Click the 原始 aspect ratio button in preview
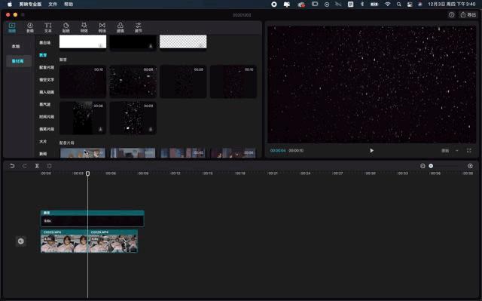 pos(445,151)
